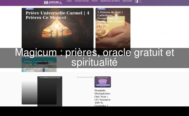Click the candle and rose image
This screenshot has width=189, height=116.
coord(113,31)
